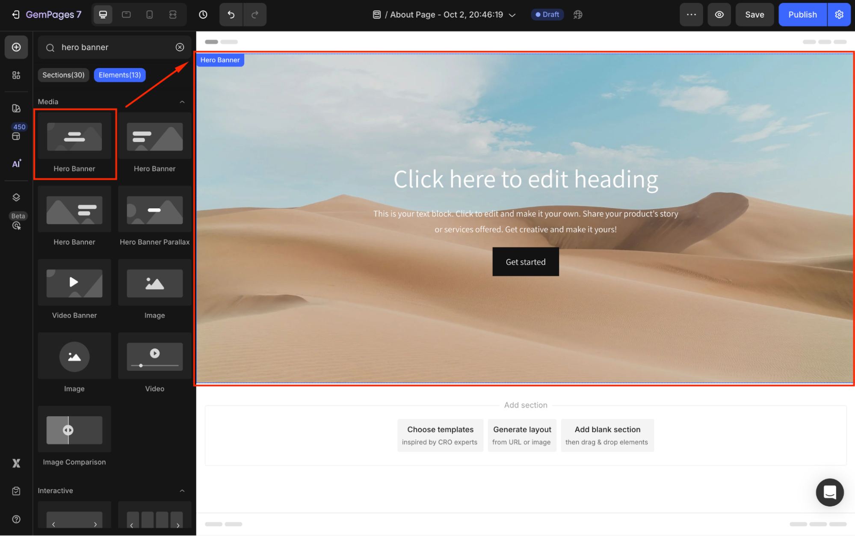
Task: Select the Elements(13) tab
Action: coord(120,75)
